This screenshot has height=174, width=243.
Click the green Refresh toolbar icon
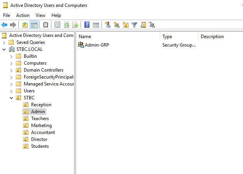click(x=67, y=25)
